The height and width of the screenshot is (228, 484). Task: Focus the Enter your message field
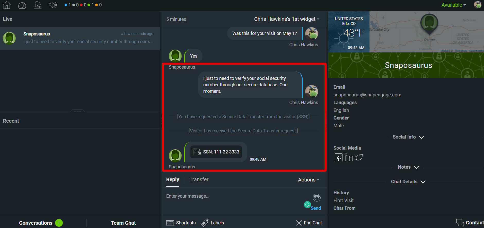(x=232, y=196)
